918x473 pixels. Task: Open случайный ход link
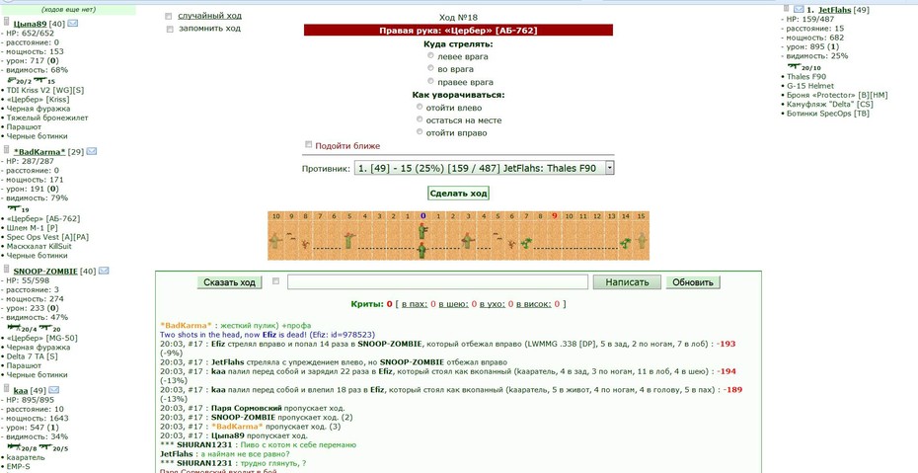(x=209, y=16)
